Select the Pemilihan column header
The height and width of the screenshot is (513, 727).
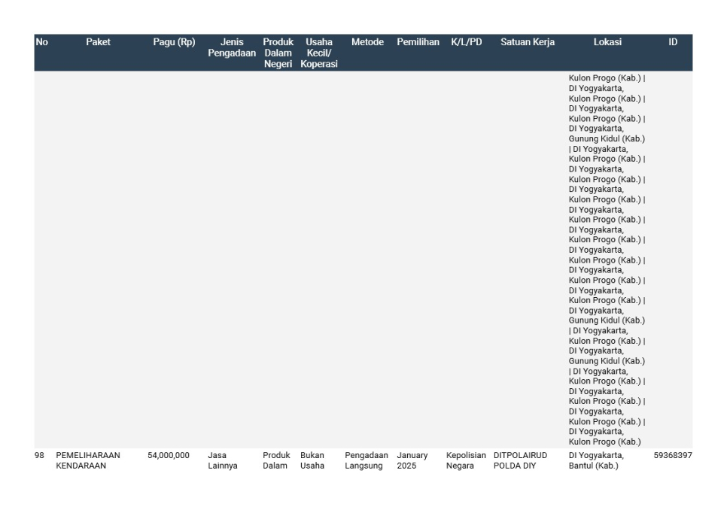418,42
